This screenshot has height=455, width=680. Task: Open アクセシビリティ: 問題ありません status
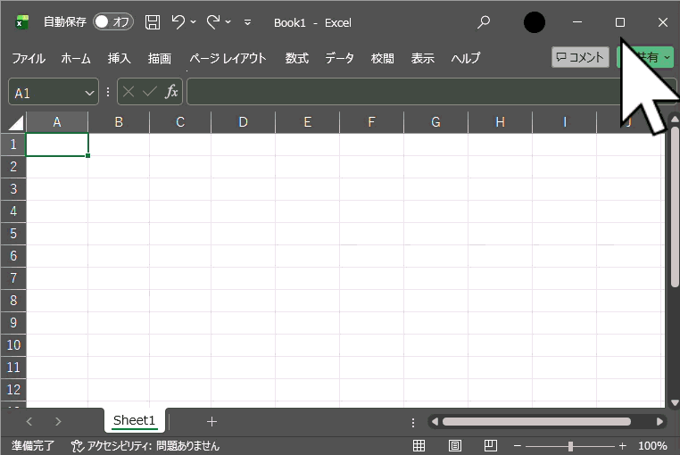tap(145, 445)
